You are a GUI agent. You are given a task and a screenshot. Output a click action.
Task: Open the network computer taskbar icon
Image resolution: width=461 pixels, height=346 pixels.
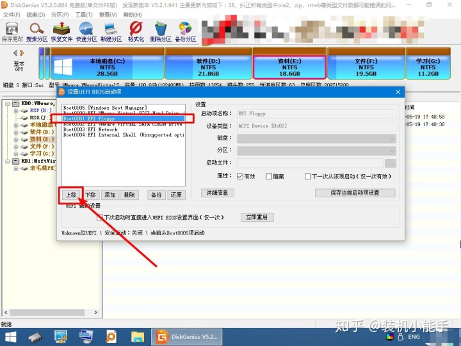click(86, 337)
